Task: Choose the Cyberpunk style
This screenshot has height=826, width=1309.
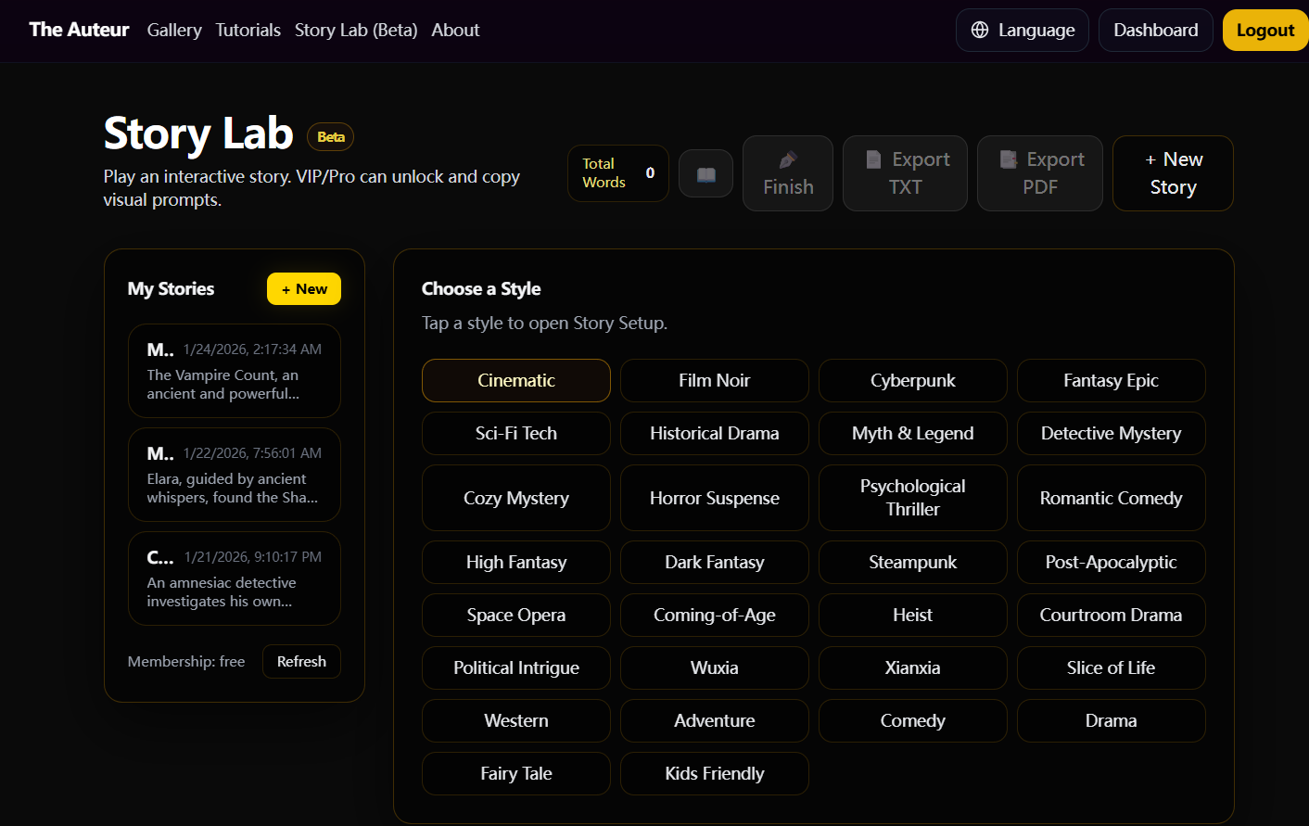Action: tap(913, 380)
